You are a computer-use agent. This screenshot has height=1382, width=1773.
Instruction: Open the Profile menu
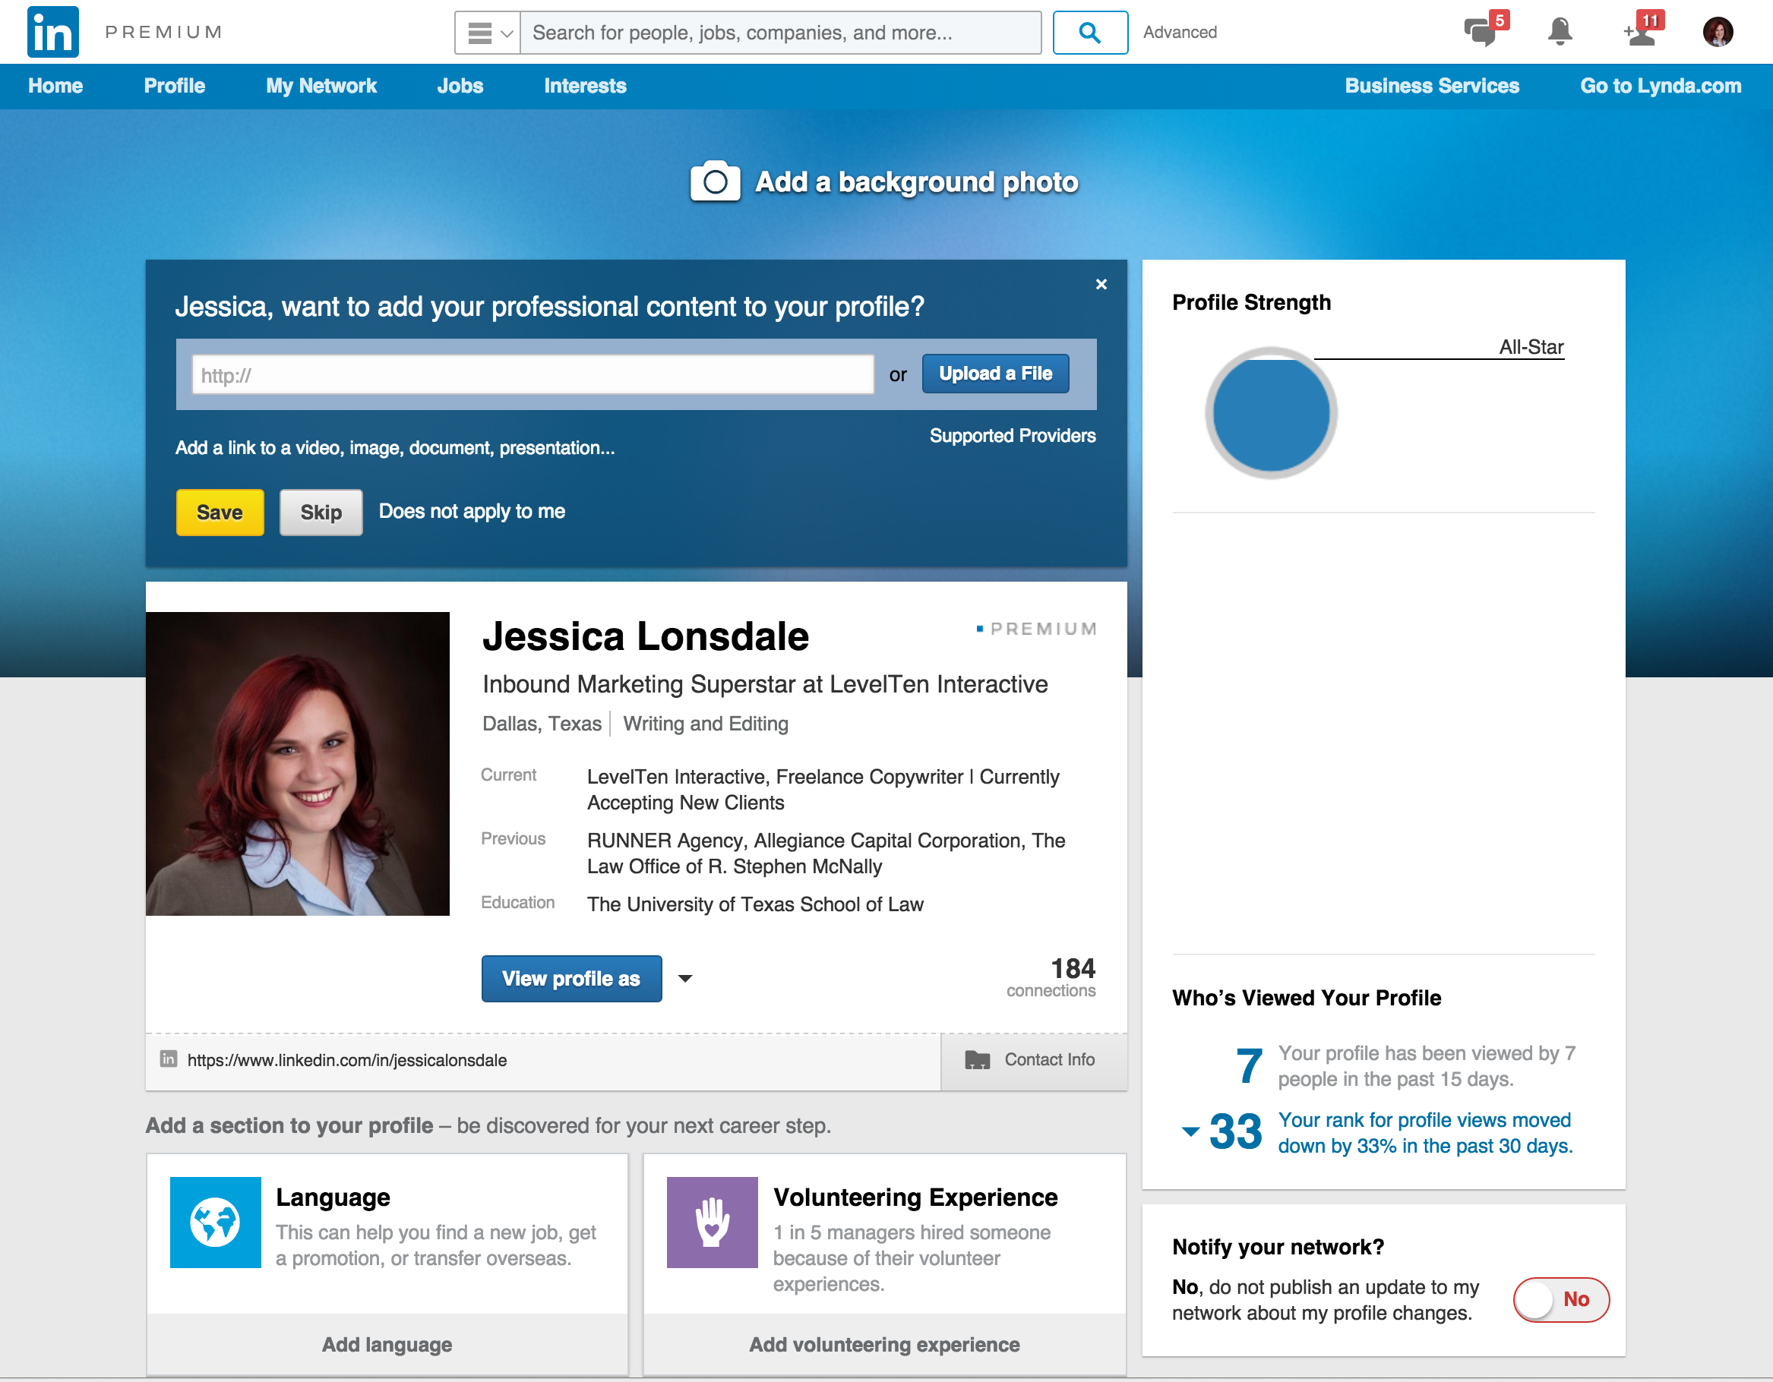click(175, 85)
